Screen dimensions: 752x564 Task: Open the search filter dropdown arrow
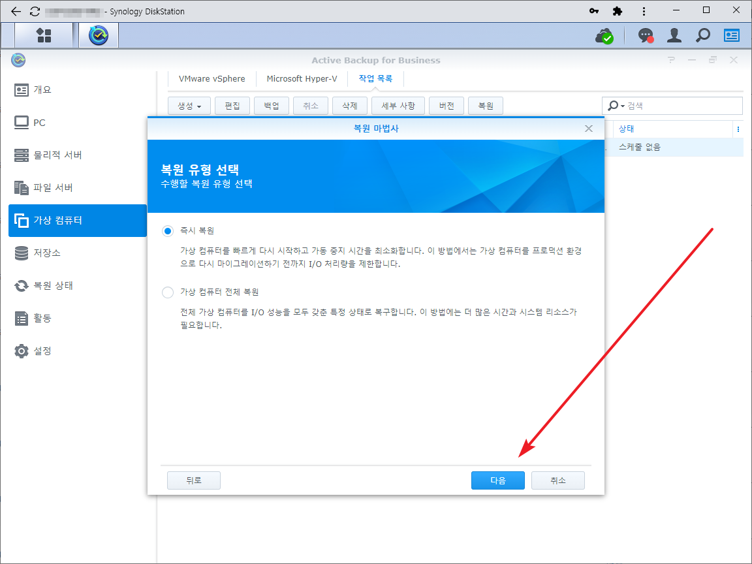pyautogui.click(x=623, y=106)
